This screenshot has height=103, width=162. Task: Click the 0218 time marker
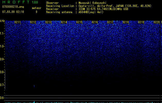tap(126, 22)
